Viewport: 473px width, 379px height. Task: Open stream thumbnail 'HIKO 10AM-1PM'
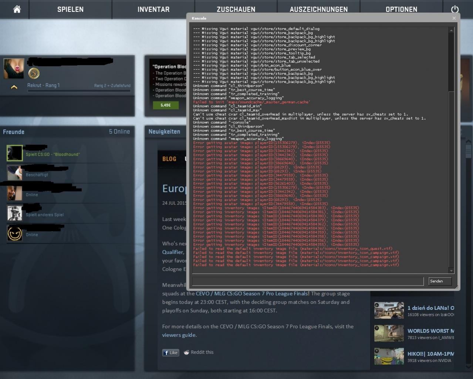pyautogui.click(x=389, y=356)
